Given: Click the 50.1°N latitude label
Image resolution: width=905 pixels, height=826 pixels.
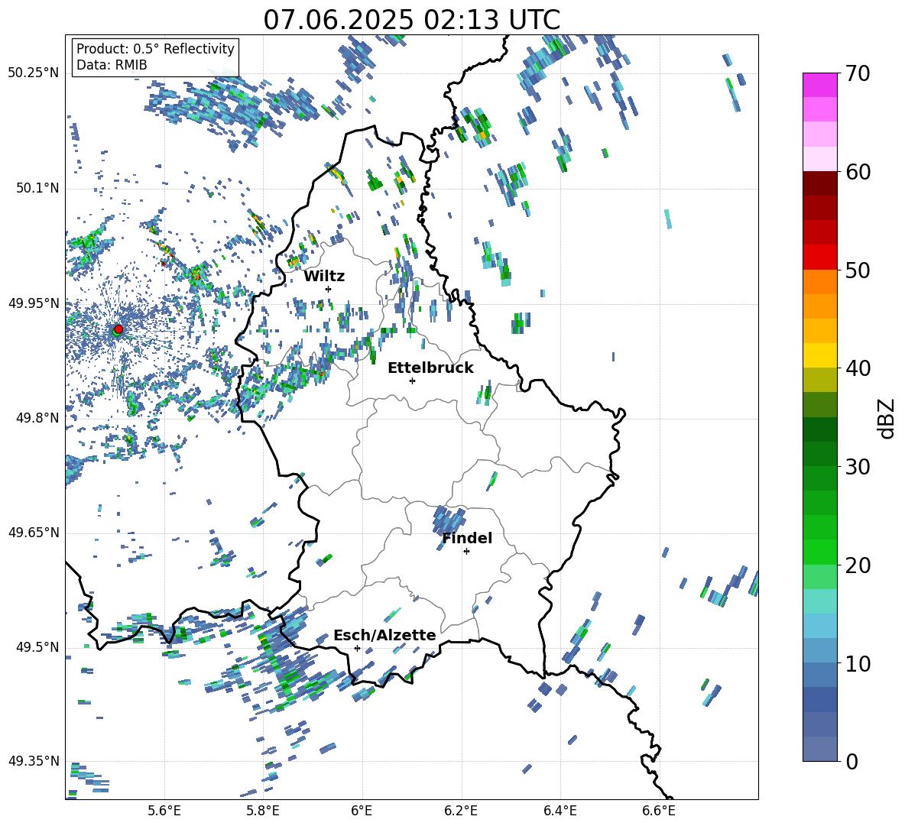Looking at the screenshot, I should pyautogui.click(x=37, y=189).
